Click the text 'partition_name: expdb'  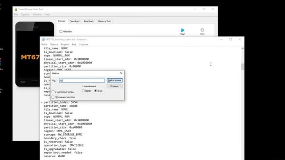(x=61, y=106)
